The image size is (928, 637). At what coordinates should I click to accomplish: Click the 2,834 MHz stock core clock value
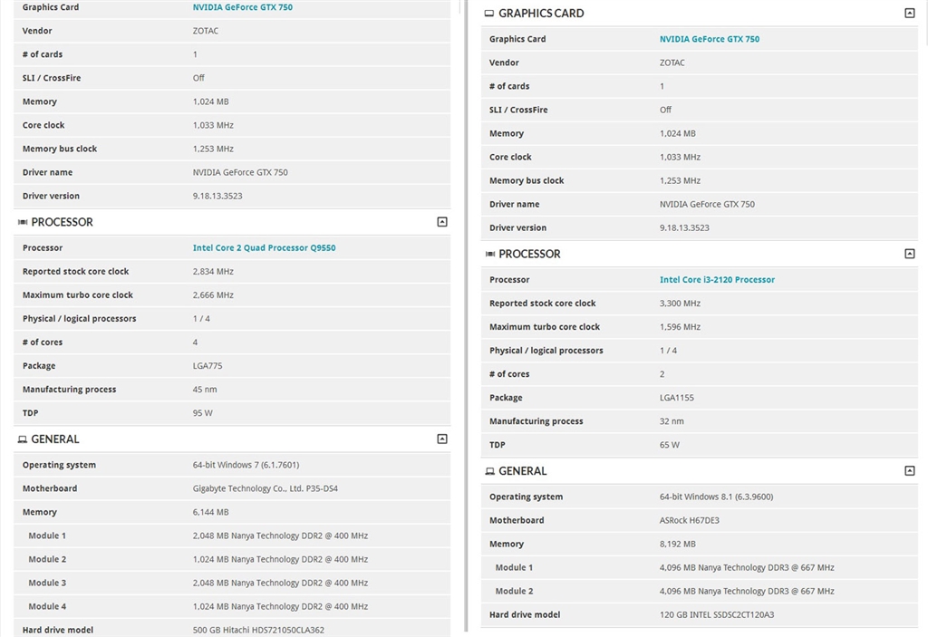coord(213,272)
